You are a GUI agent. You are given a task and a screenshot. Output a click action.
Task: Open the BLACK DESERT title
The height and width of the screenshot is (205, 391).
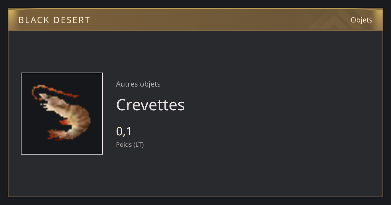[x=54, y=20]
